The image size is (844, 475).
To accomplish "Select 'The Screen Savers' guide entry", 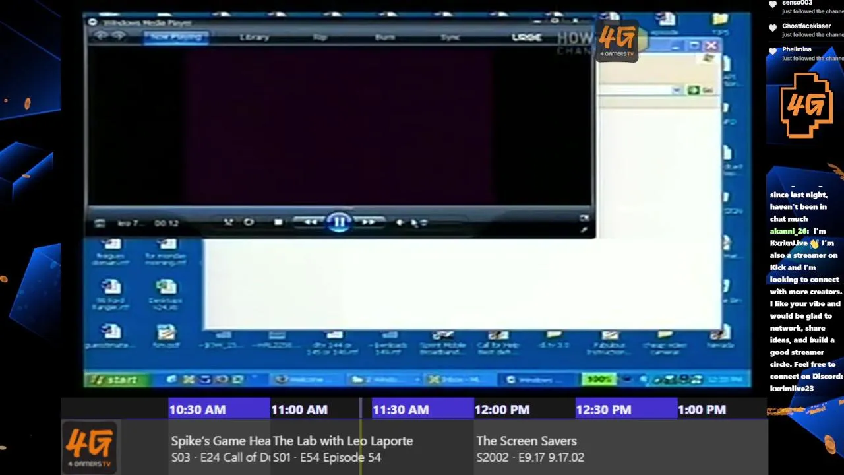I will [620, 449].
